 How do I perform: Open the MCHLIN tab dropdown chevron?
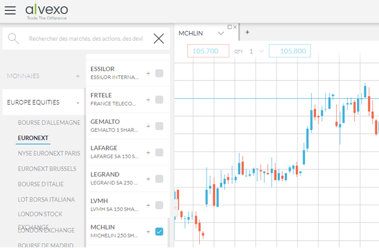click(x=221, y=34)
